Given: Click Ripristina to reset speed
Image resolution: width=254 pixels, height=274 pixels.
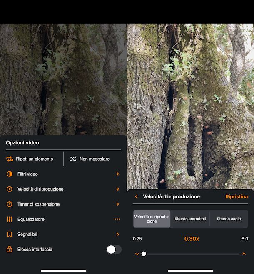Looking at the screenshot, I should coord(237,197).
